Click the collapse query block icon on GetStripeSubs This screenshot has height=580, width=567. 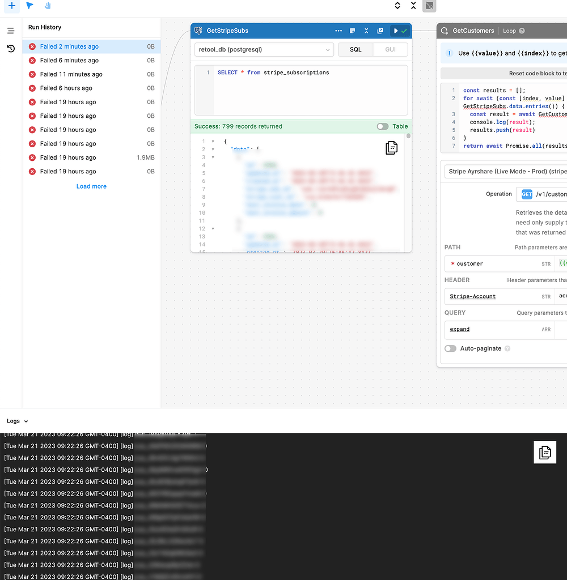(x=366, y=31)
